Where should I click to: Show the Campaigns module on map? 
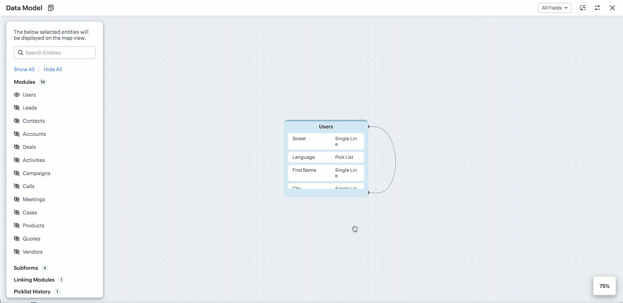(17, 173)
